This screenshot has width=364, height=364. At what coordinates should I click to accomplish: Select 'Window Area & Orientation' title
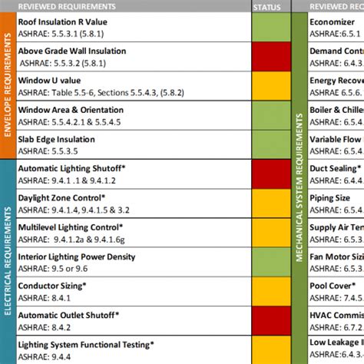coord(71,110)
